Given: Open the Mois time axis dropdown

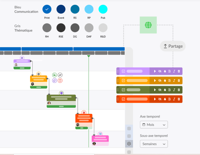Looking at the screenshot, I should pyautogui.click(x=154, y=125).
